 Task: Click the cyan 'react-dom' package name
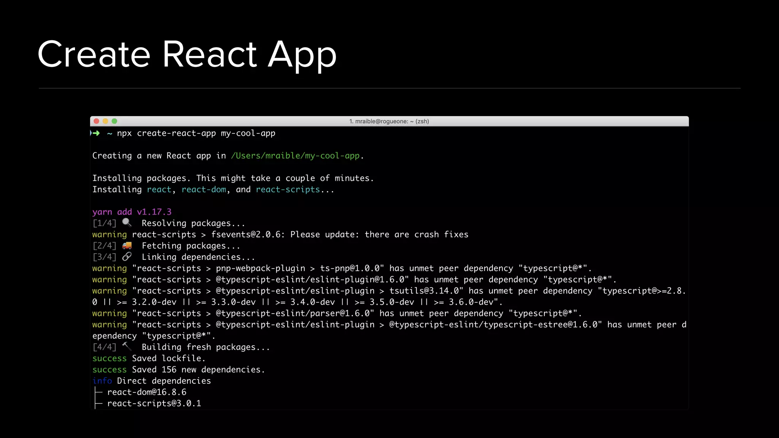tap(204, 189)
